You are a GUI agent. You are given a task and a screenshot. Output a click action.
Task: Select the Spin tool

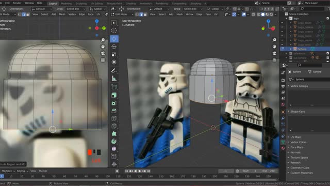pyautogui.click(x=114, y=141)
